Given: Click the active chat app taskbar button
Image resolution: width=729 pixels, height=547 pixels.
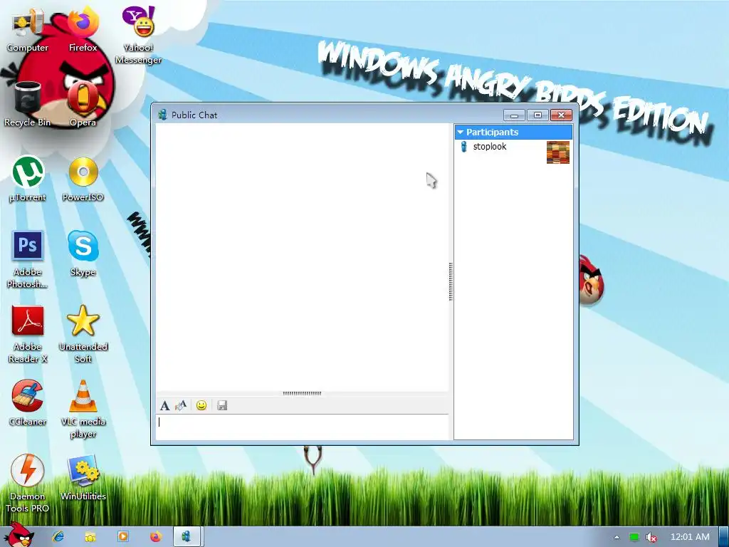Looking at the screenshot, I should tap(187, 537).
